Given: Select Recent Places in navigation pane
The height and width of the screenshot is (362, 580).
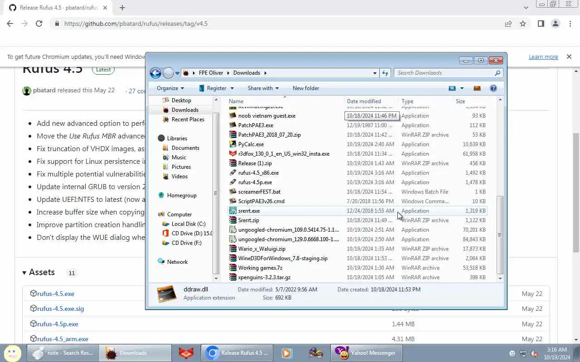Looking at the screenshot, I should 188,119.
